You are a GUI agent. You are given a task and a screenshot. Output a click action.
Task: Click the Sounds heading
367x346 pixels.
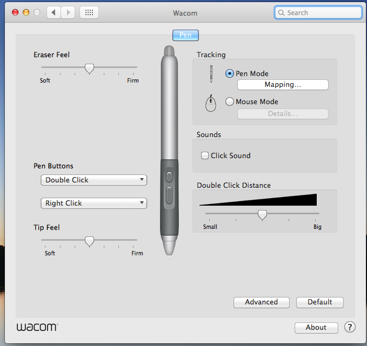(209, 134)
